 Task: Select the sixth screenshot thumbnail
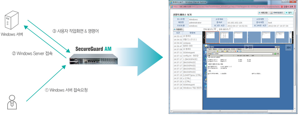coord(282,37)
